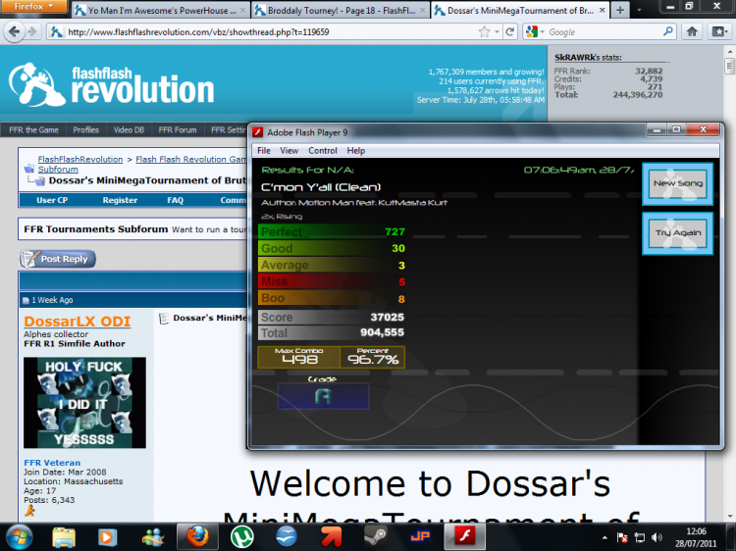Click the search engine Google icon
This screenshot has height=551, width=736.
[532, 31]
